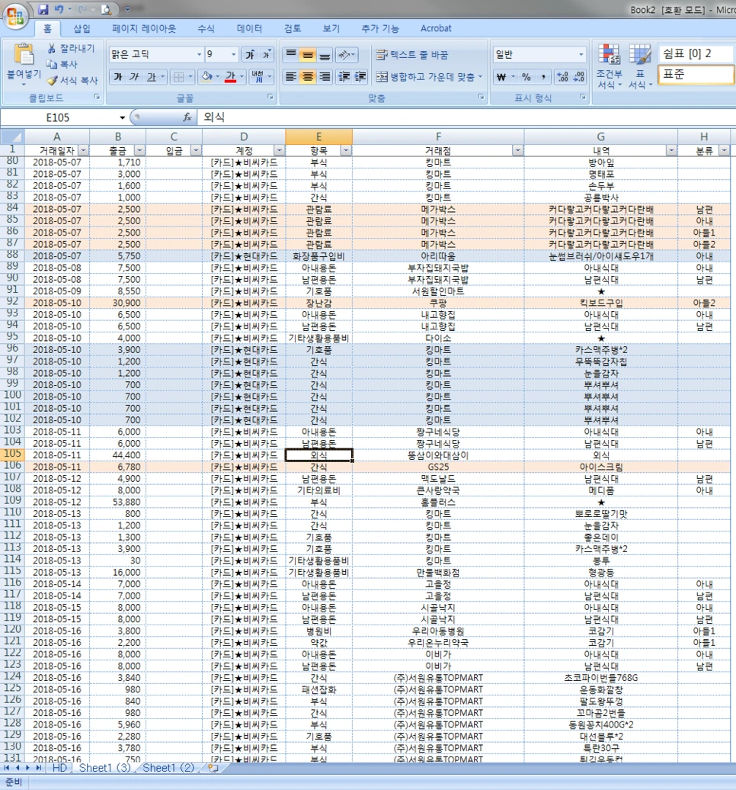Click the insert function fx icon
Image resolution: width=736 pixels, height=790 pixels.
187,117
